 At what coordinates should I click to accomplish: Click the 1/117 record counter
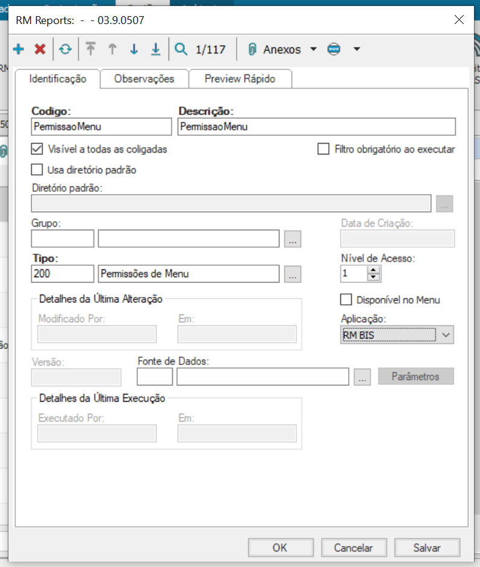[210, 49]
